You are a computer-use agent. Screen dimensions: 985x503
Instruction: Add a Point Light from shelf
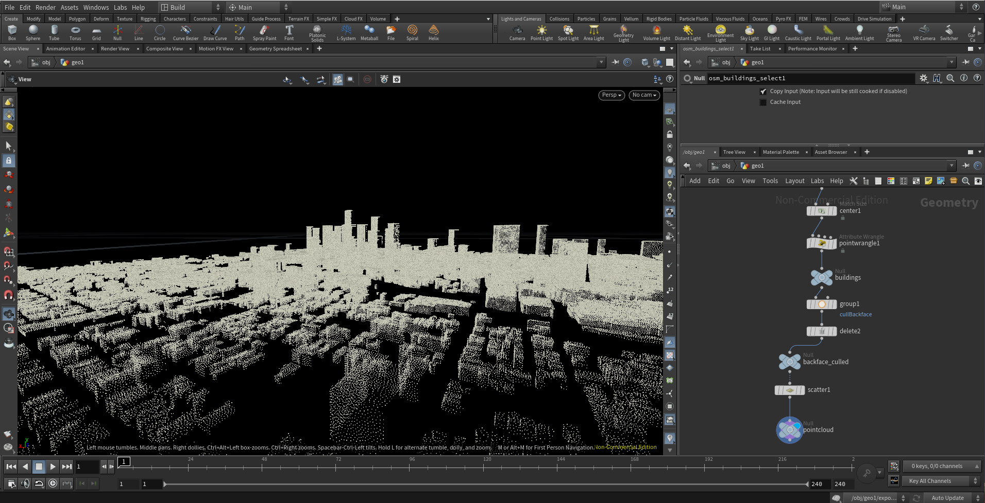pyautogui.click(x=541, y=32)
